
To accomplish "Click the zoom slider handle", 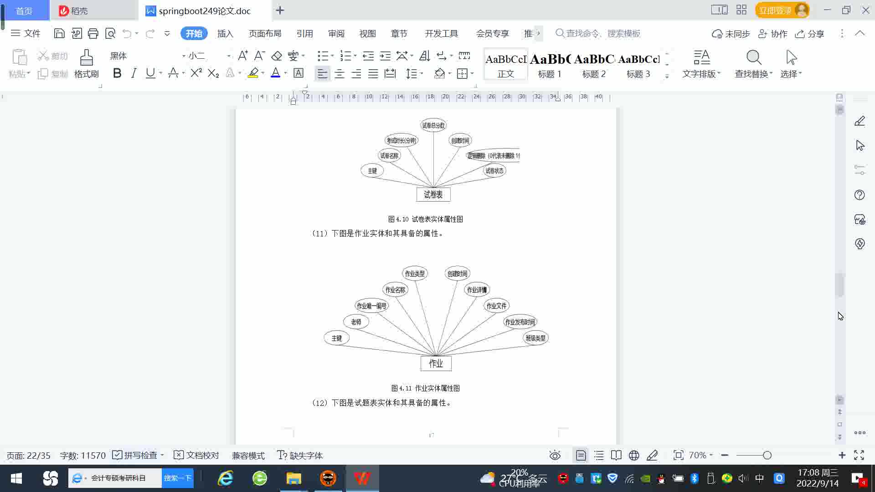I will click(767, 455).
